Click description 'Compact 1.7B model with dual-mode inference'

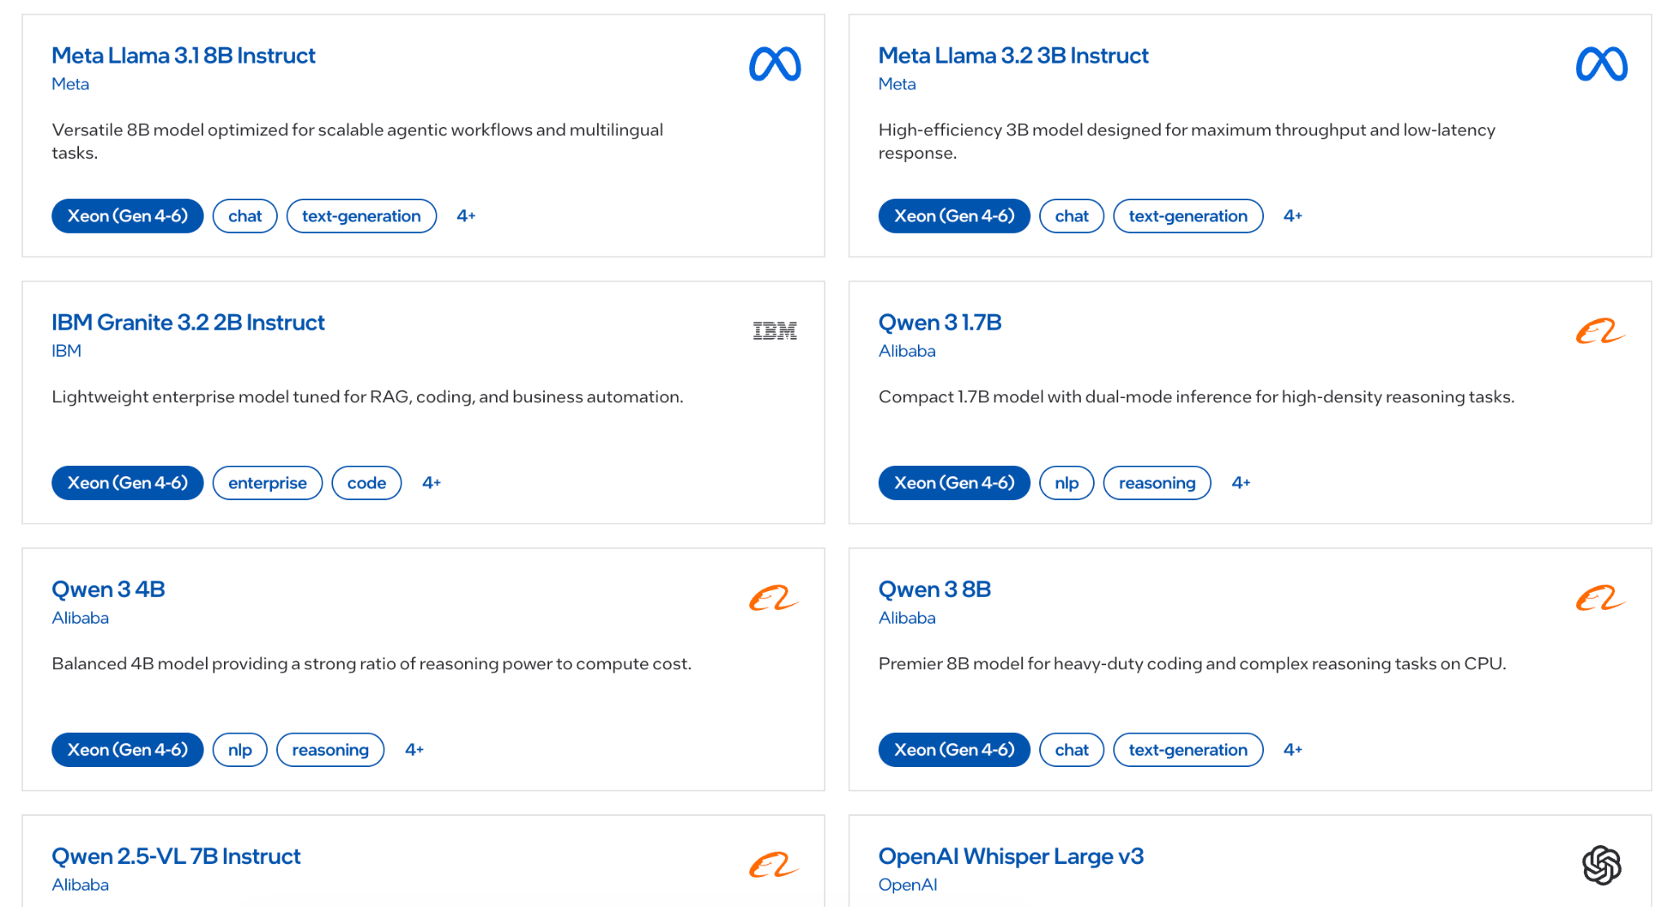pos(1196,397)
